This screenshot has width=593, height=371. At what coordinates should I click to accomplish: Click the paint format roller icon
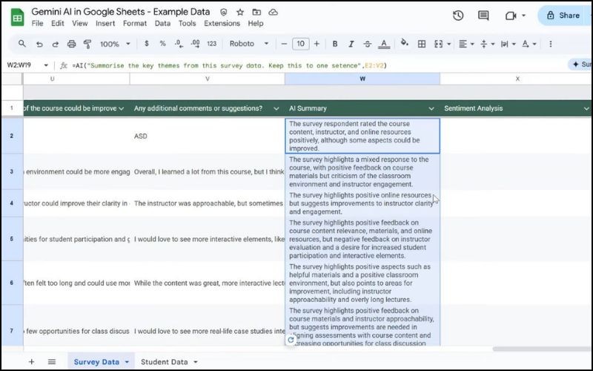[88, 44]
